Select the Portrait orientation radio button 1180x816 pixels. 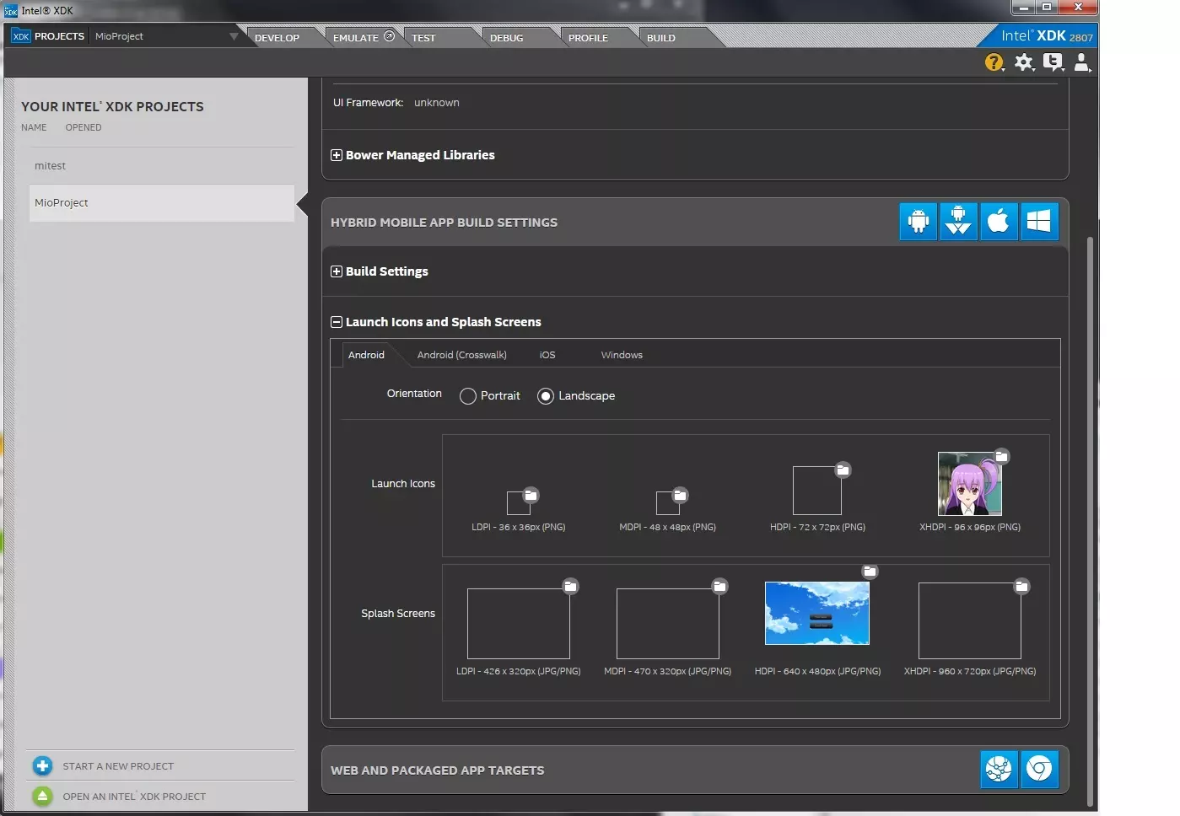click(x=467, y=396)
